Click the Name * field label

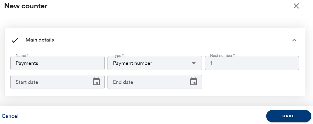pyautogui.click(x=22, y=55)
